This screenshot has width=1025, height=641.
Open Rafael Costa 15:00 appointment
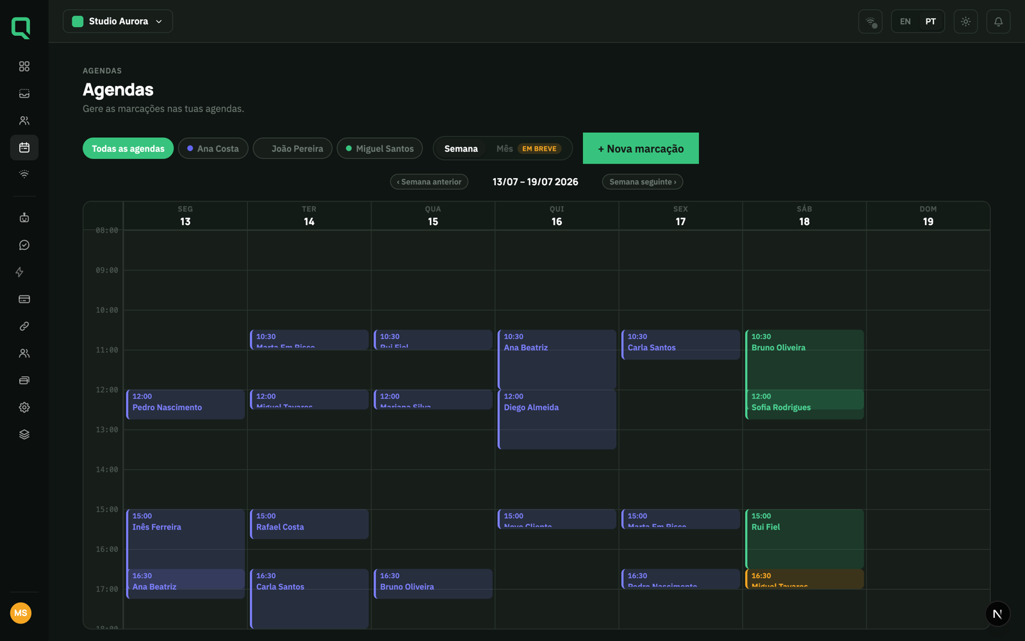309,524
